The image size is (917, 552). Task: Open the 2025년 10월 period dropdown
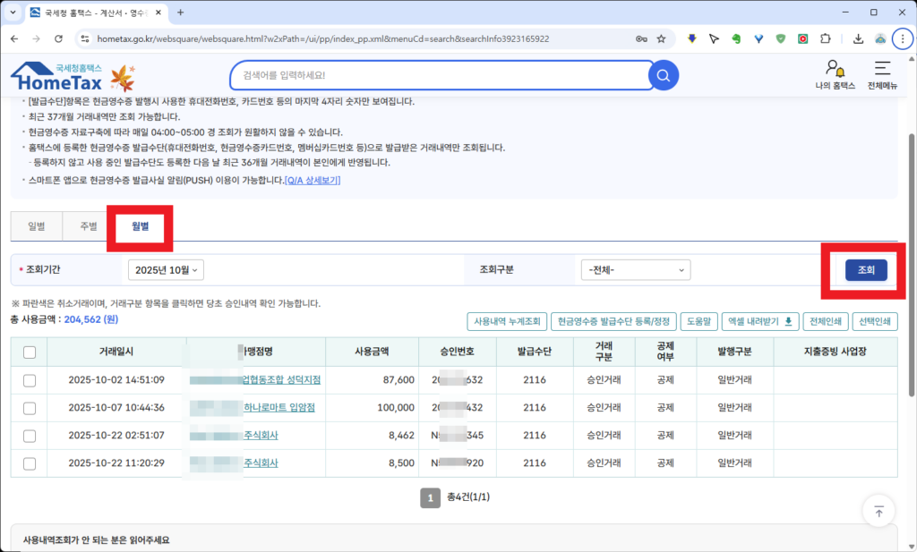click(x=167, y=270)
